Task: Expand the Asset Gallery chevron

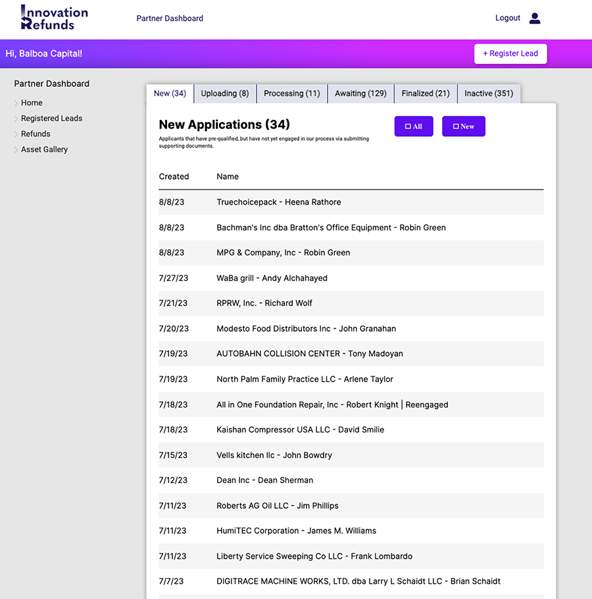Action: point(16,150)
